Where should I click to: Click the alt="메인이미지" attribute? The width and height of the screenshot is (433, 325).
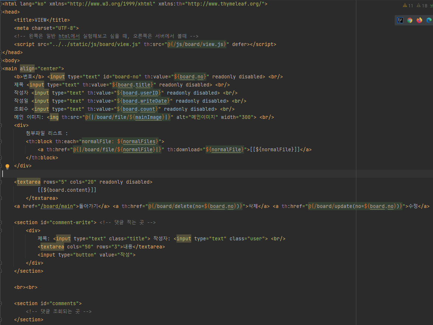[197, 117]
